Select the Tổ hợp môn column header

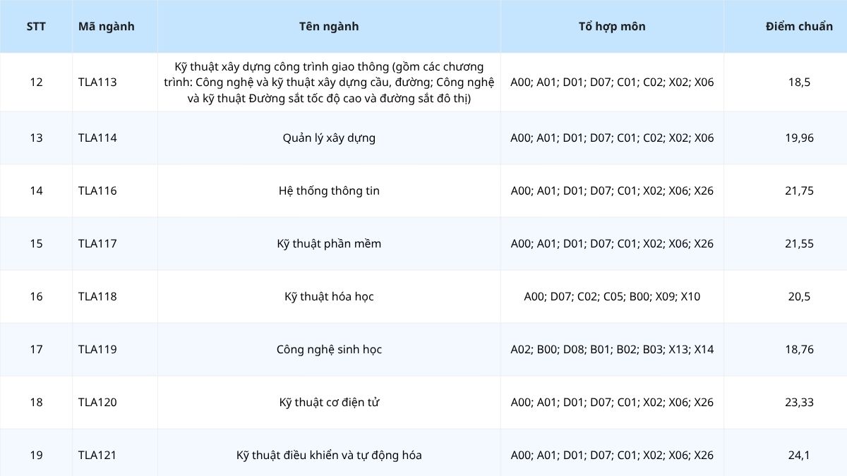point(612,27)
